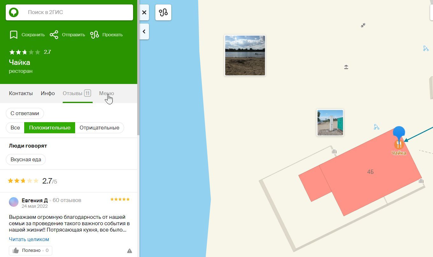Click the 'Вкусная еда' tag chip
Viewport: 433px width, 257px height.
[x=26, y=159]
